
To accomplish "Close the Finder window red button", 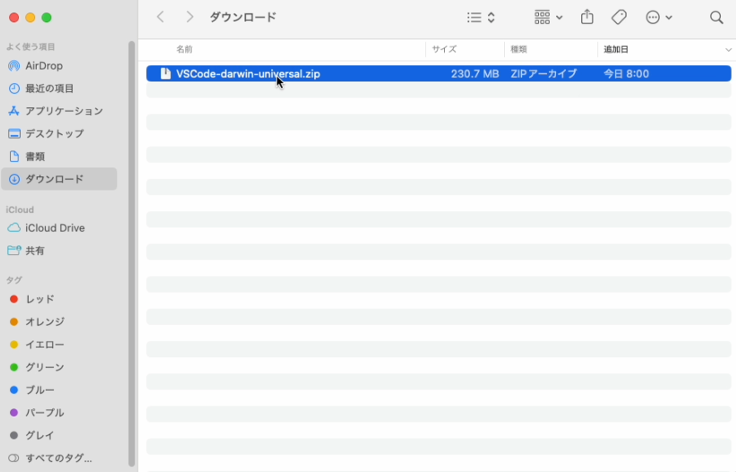I will pos(14,17).
